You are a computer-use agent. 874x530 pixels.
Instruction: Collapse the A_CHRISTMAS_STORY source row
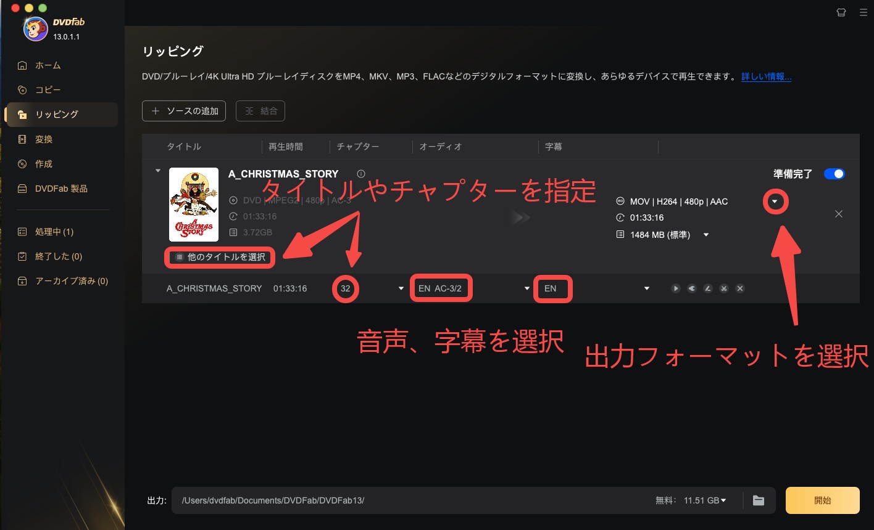pyautogui.click(x=157, y=171)
